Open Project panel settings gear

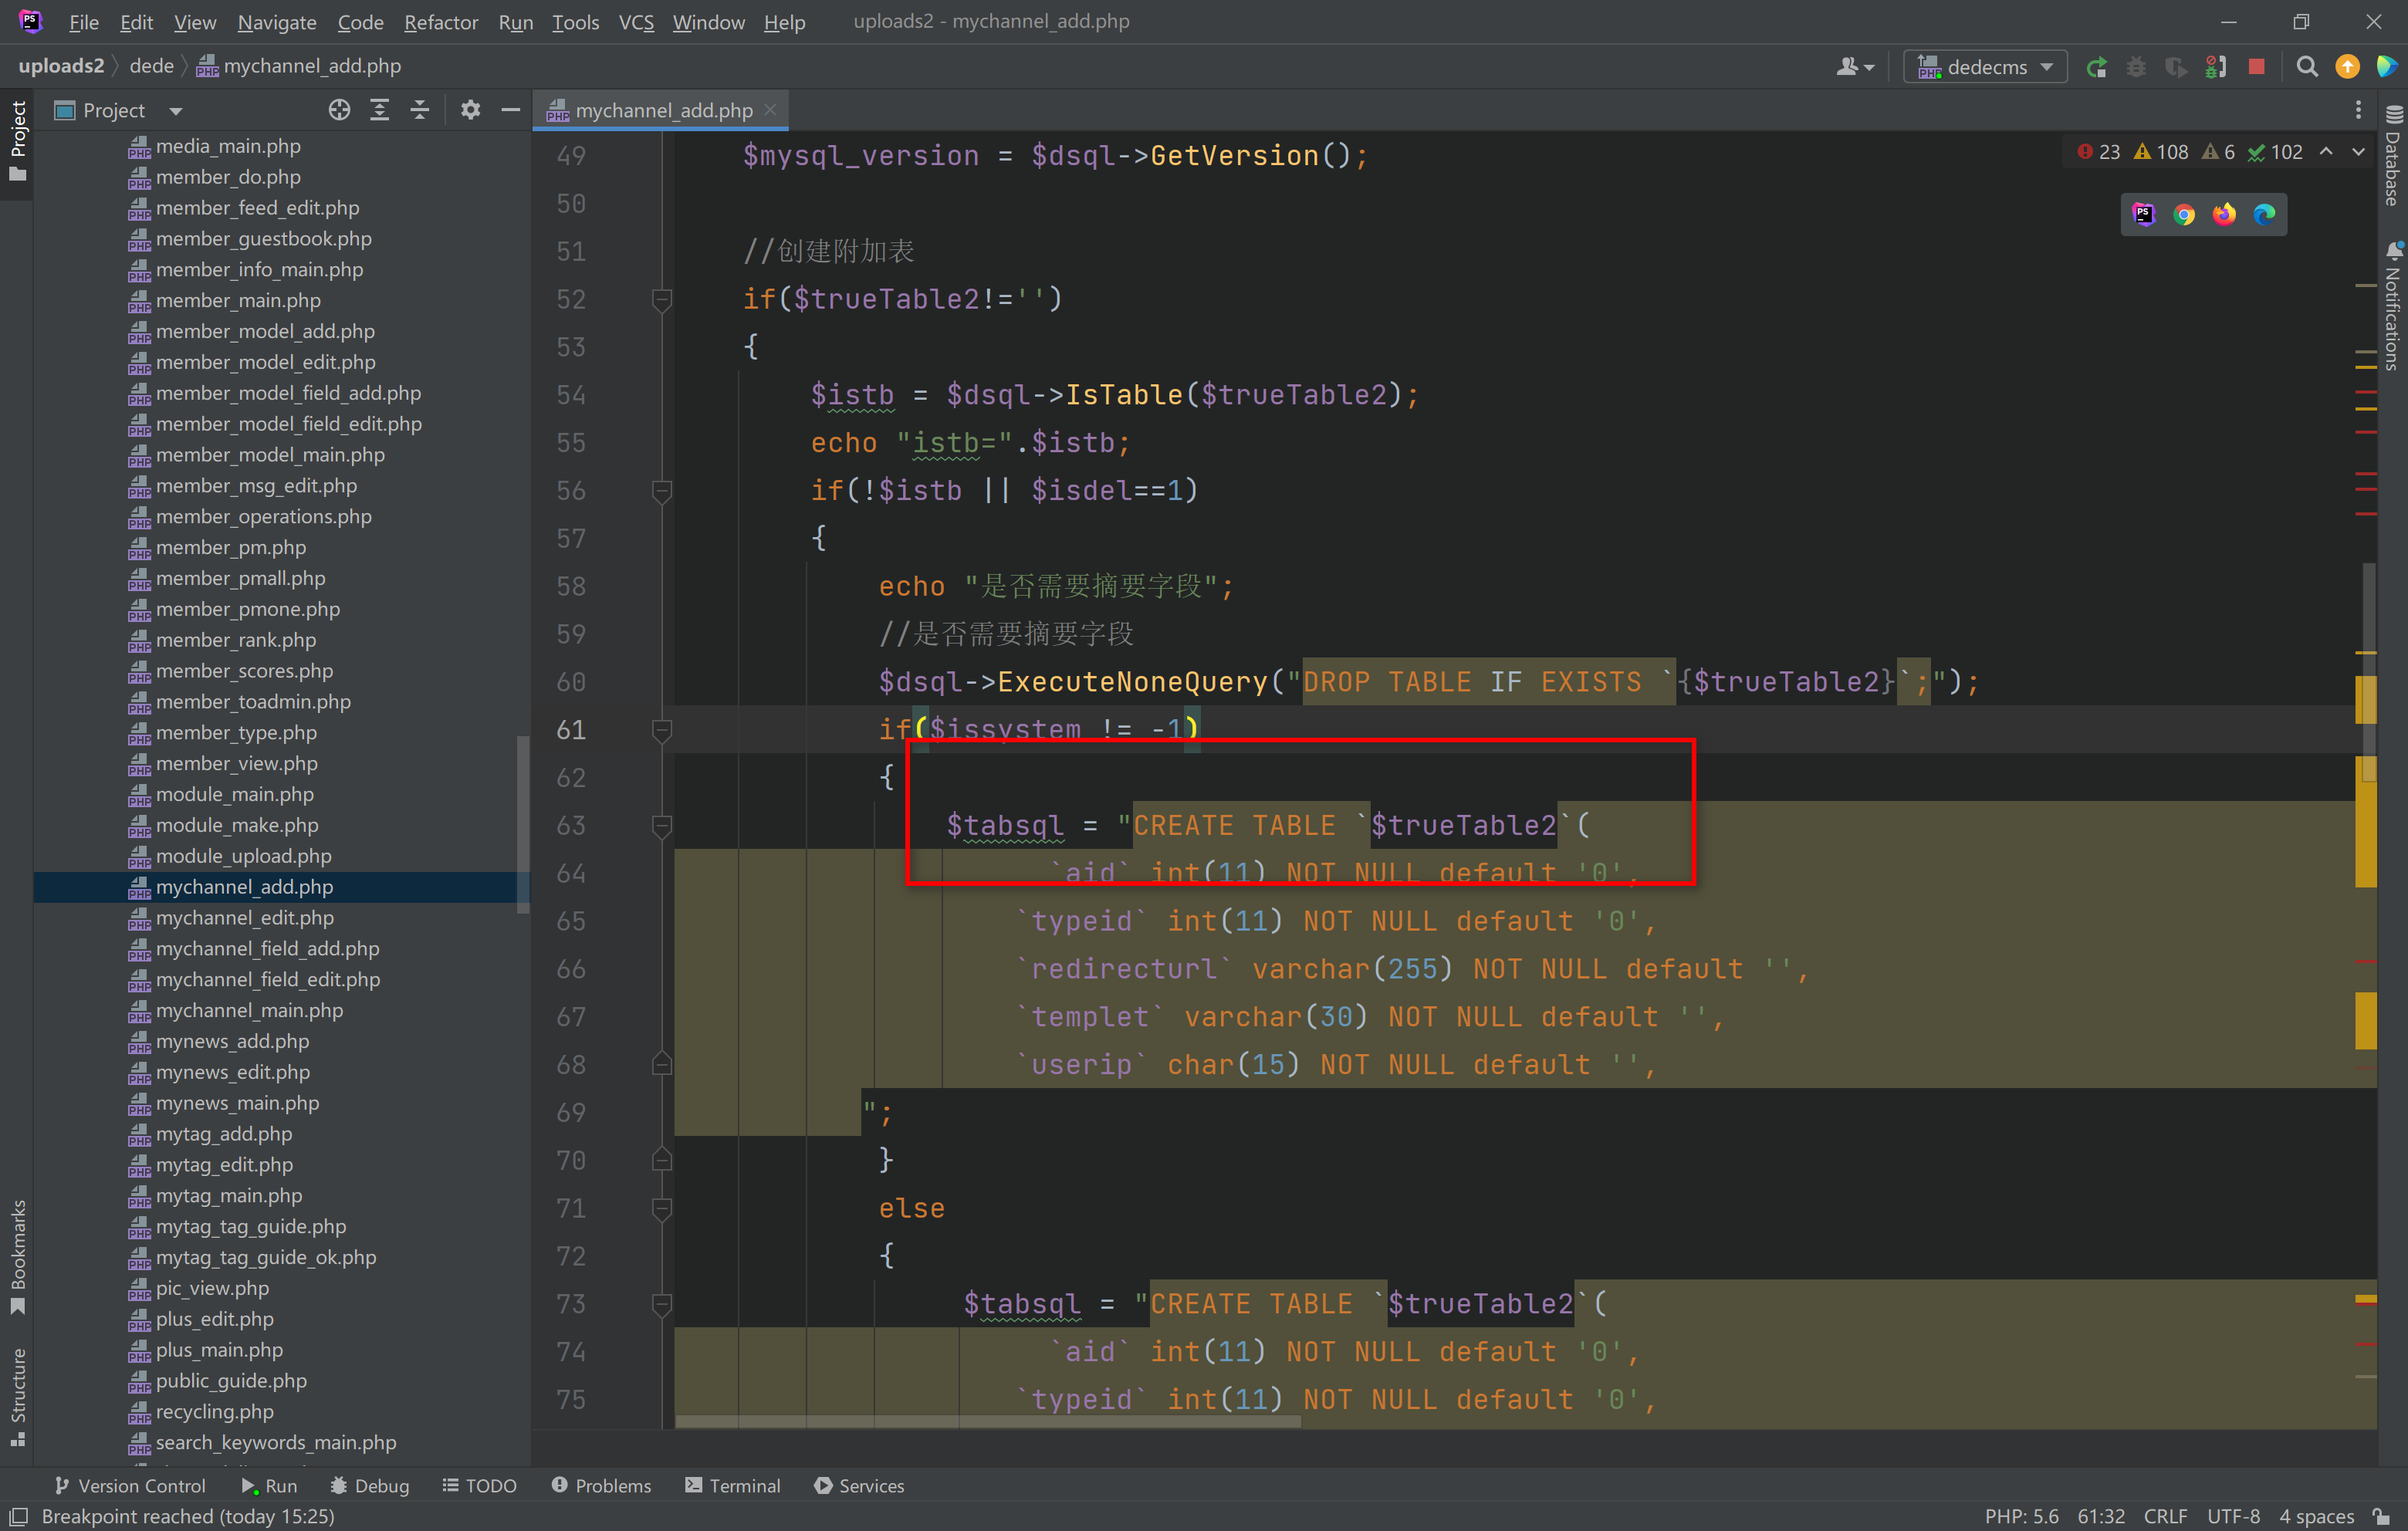[x=470, y=110]
